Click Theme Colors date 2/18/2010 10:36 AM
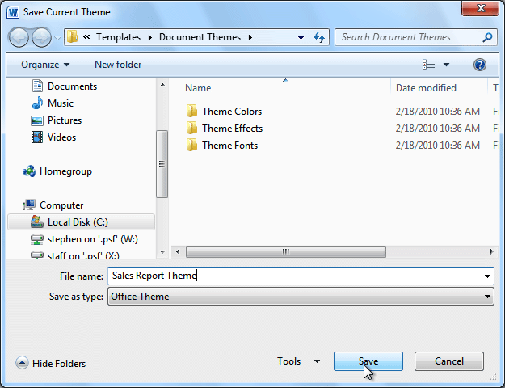Viewport: 505px width, 388px height. tap(438, 112)
